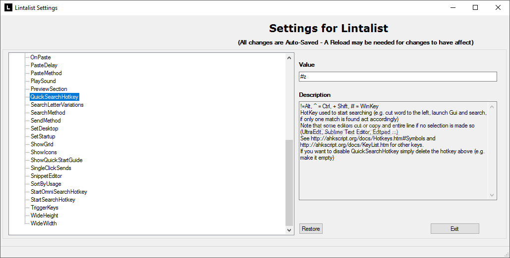
Task: Open the ShowQuickStartGuide setting
Action: point(57,160)
